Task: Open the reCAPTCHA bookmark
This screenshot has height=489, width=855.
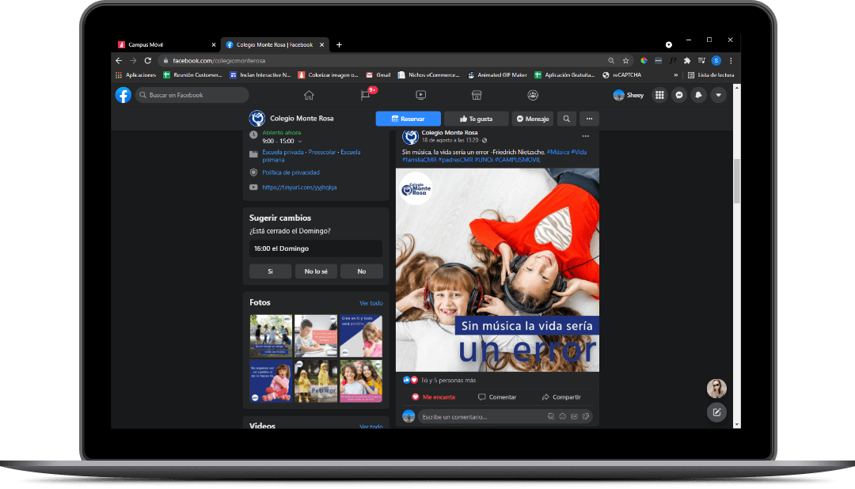Action: 621,75
